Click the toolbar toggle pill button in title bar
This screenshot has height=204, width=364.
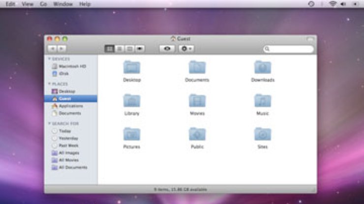(x=310, y=39)
